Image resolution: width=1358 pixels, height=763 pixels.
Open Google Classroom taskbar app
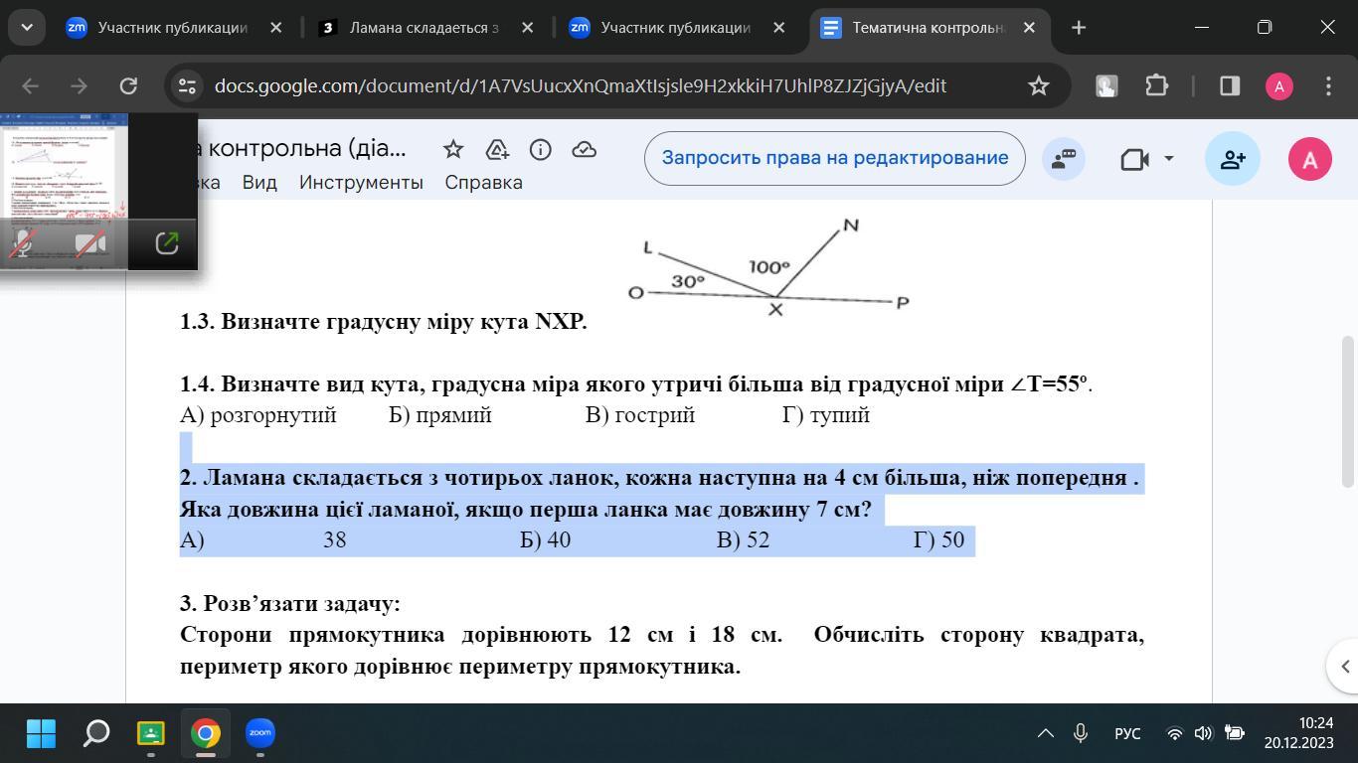(x=150, y=734)
